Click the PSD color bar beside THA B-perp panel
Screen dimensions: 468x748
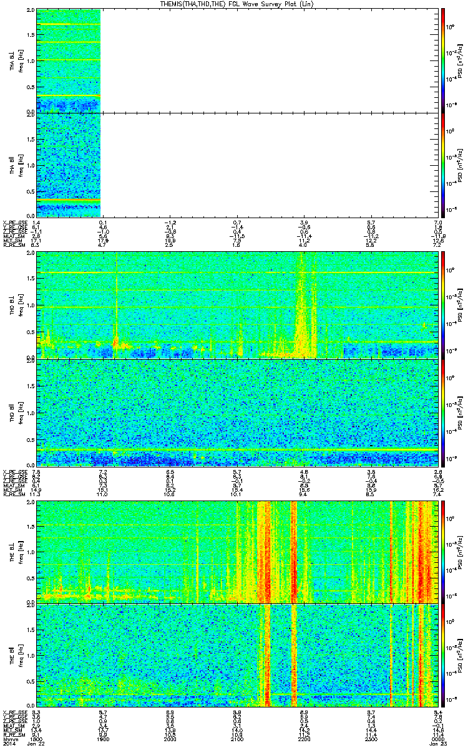point(442,60)
